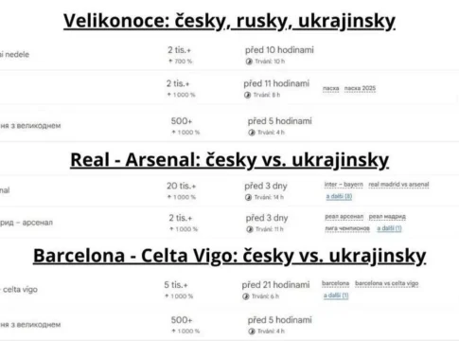This screenshot has height=341, width=459.
Task: Open the 'паска 2025' related query
Action: click(x=360, y=88)
